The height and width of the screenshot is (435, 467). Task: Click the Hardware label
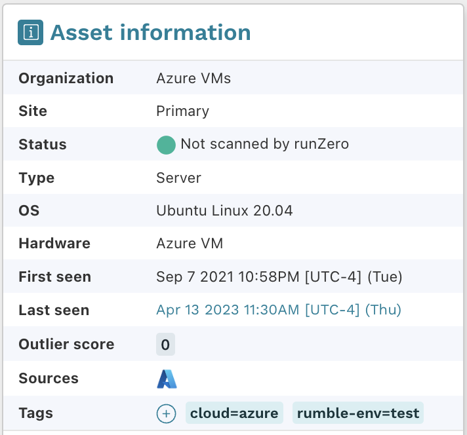54,244
